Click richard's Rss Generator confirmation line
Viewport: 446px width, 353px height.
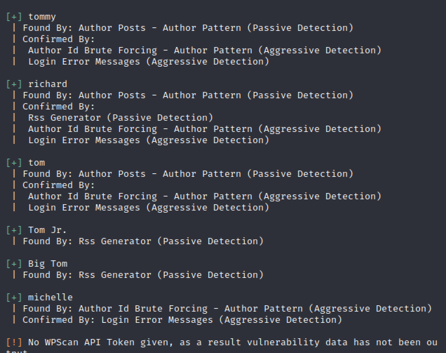tap(120, 118)
